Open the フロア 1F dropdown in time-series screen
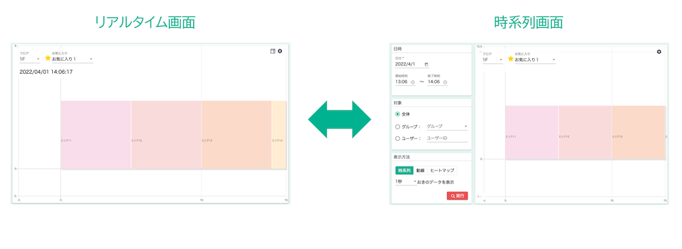 tap(493, 60)
